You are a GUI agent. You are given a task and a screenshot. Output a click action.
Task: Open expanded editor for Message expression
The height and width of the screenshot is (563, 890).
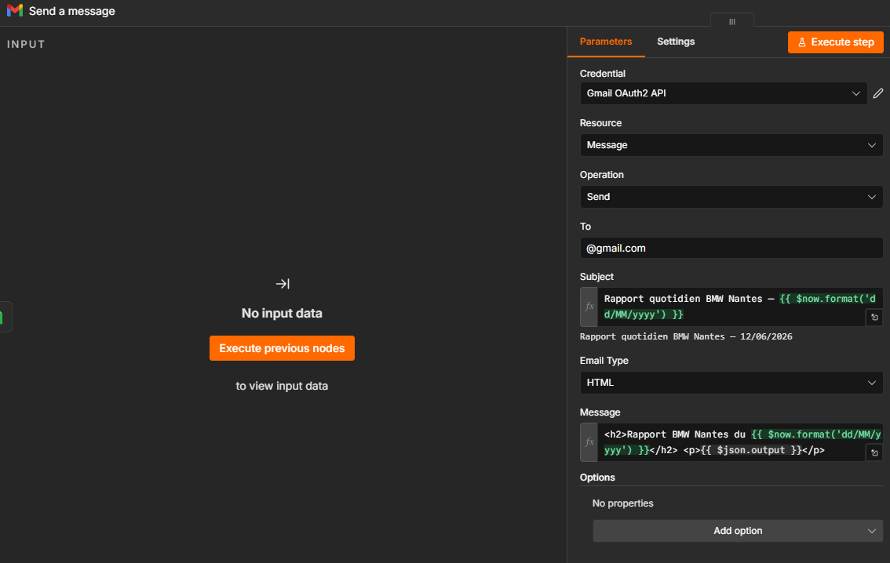(x=874, y=452)
